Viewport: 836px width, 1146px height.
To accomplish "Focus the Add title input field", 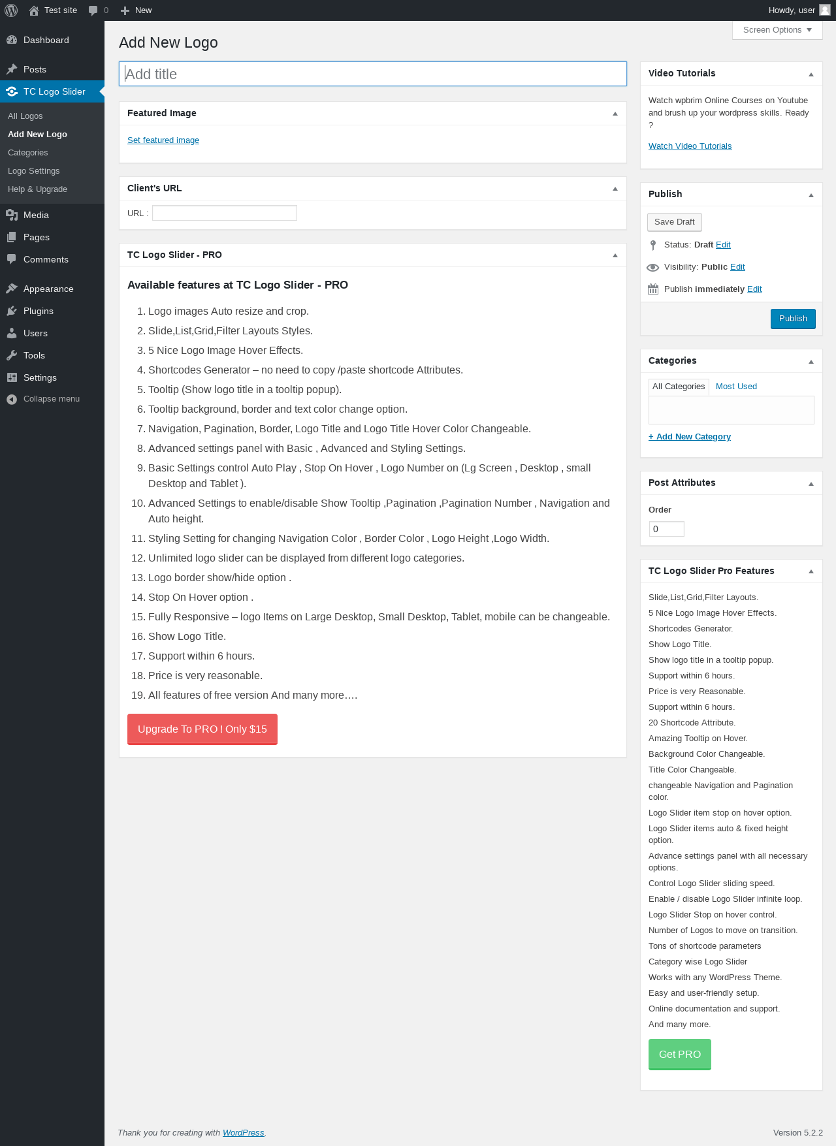I will (373, 74).
